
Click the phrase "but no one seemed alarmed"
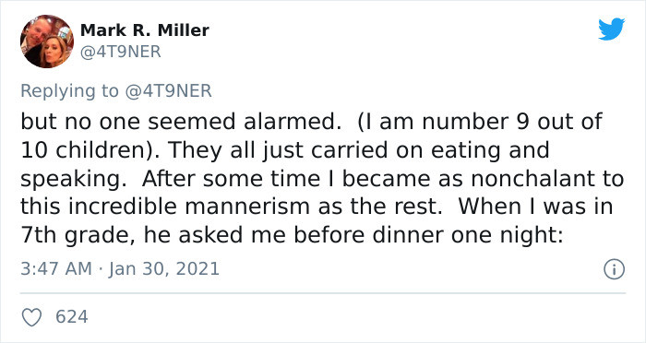[178, 122]
